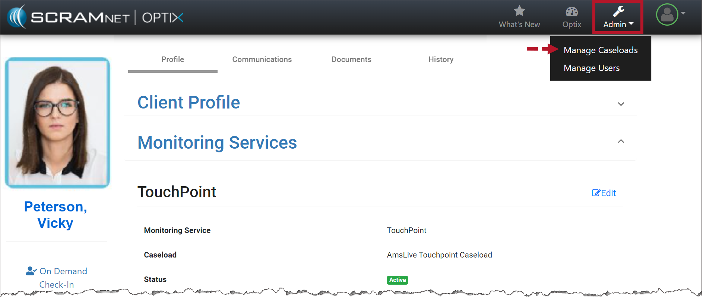The height and width of the screenshot is (301, 703).
Task: Click the TouchPoint Edit pencil icon
Action: [596, 193]
